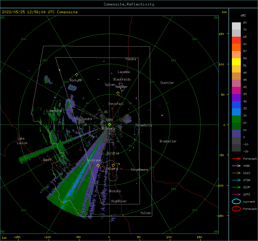Viewport: 258px width, 241px height.
Task: Select the dark orange 57–60 dBZ swatch
Action: coord(236,48)
